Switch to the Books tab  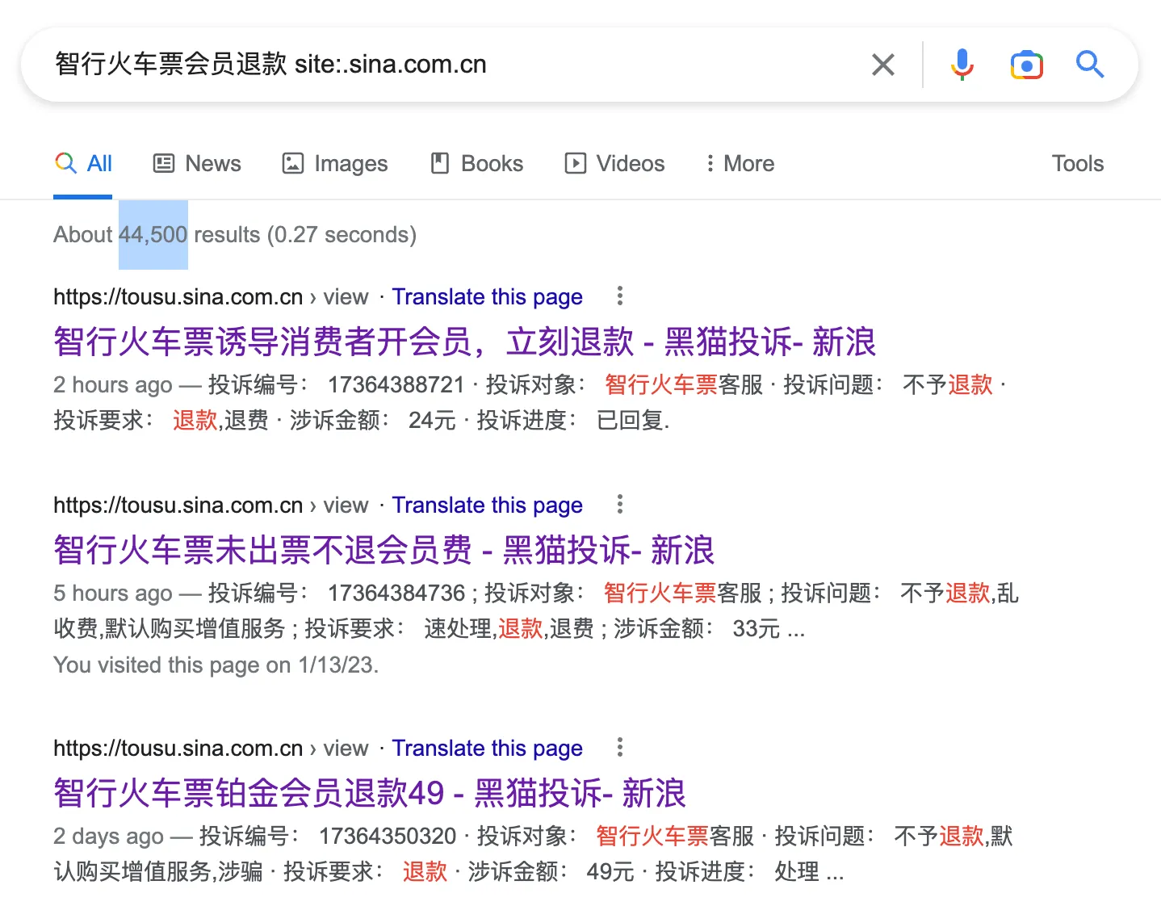tap(476, 164)
